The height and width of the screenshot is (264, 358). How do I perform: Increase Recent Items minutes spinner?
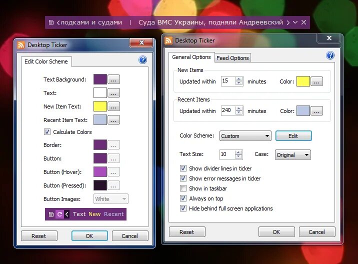pyautogui.click(x=239, y=108)
